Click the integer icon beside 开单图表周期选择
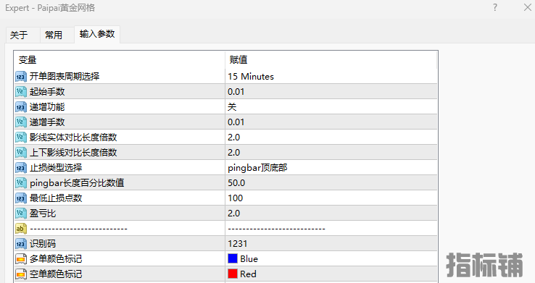The image size is (535, 283). click(21, 77)
